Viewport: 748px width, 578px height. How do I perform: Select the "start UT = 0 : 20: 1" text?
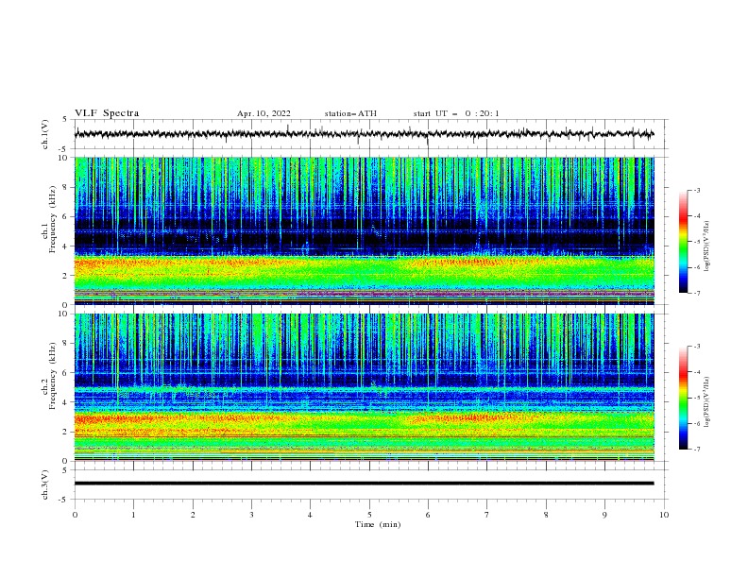pos(456,113)
